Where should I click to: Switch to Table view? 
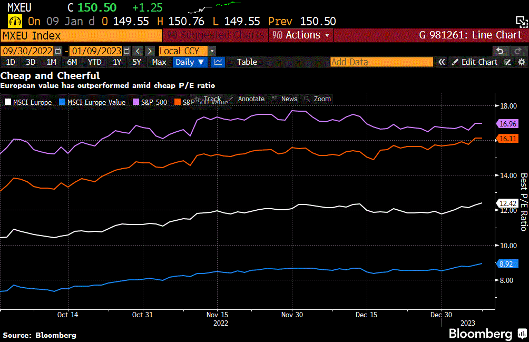pos(247,62)
